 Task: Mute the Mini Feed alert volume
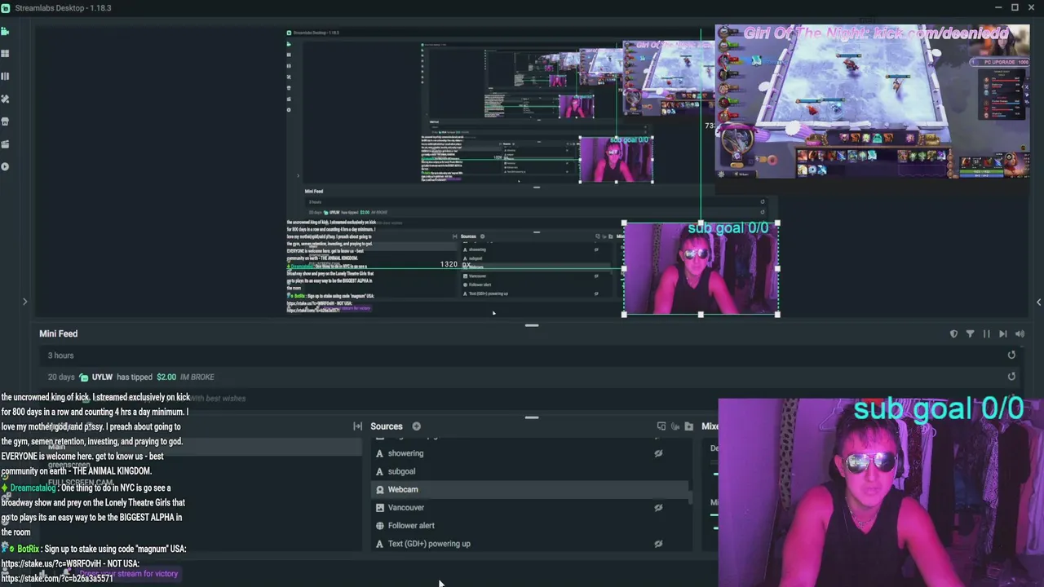click(1020, 333)
